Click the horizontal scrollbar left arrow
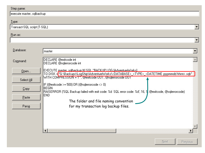This screenshot has height=153, width=205. pyautogui.click(x=45, y=131)
